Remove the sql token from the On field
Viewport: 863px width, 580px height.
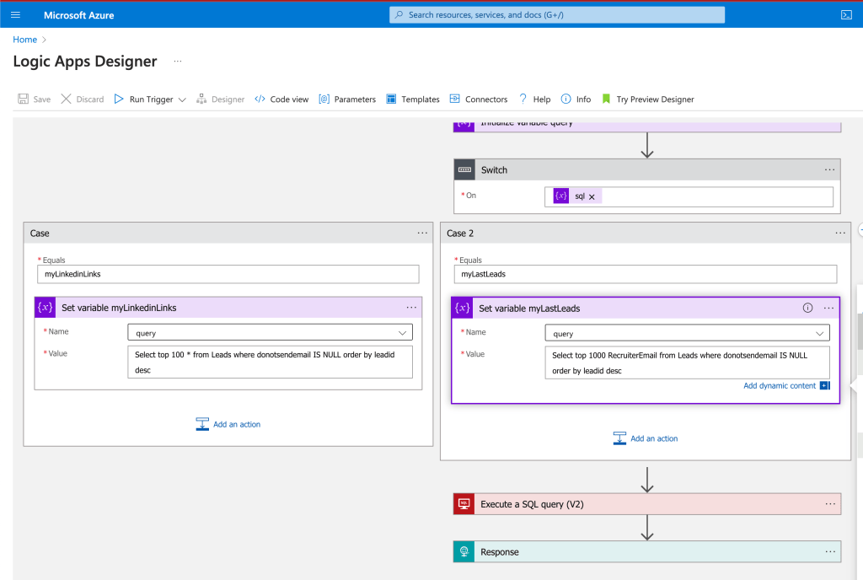tap(592, 197)
